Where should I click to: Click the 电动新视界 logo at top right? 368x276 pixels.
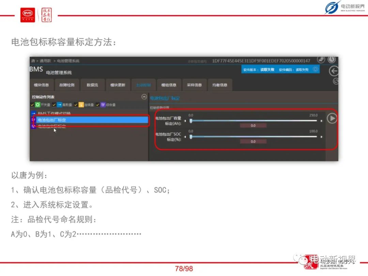pos(345,7)
